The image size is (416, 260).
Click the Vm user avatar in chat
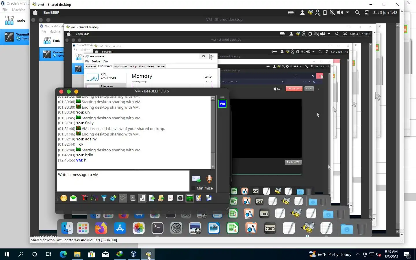(x=222, y=104)
